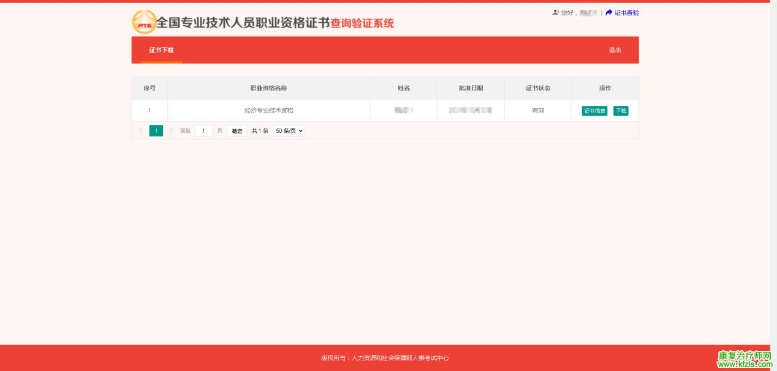Open the 证书查验 link text
The width and height of the screenshot is (777, 371).
(x=627, y=12)
